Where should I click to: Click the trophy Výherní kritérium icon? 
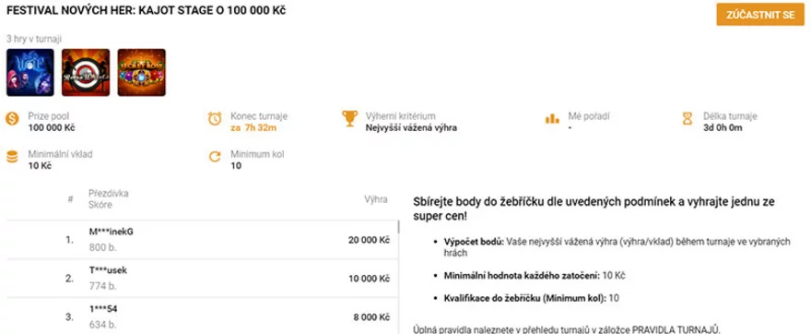coord(349,119)
